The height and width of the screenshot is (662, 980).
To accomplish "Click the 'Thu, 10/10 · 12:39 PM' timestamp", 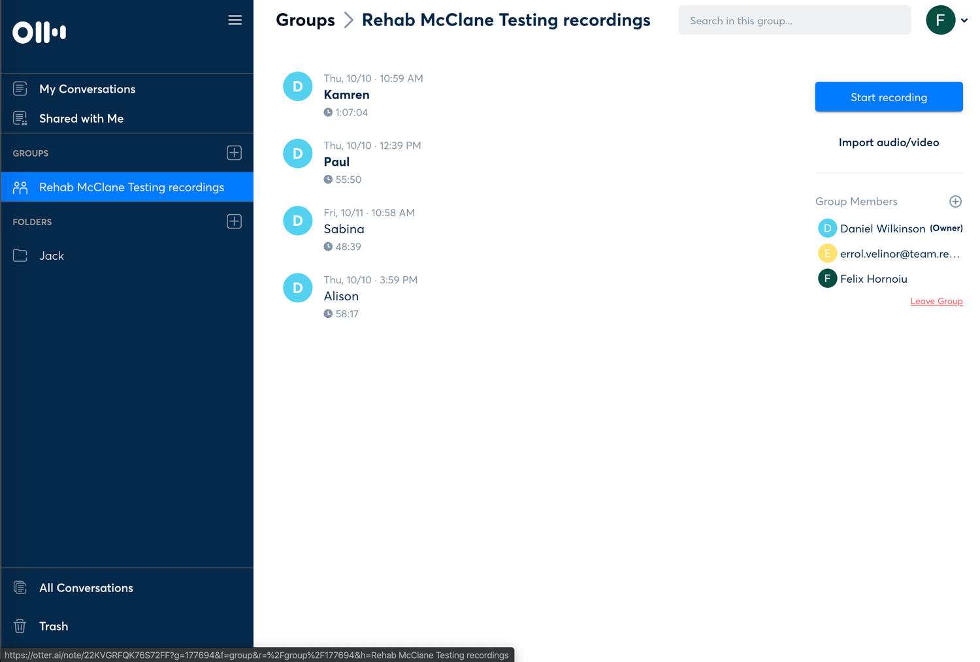I will [x=372, y=146].
